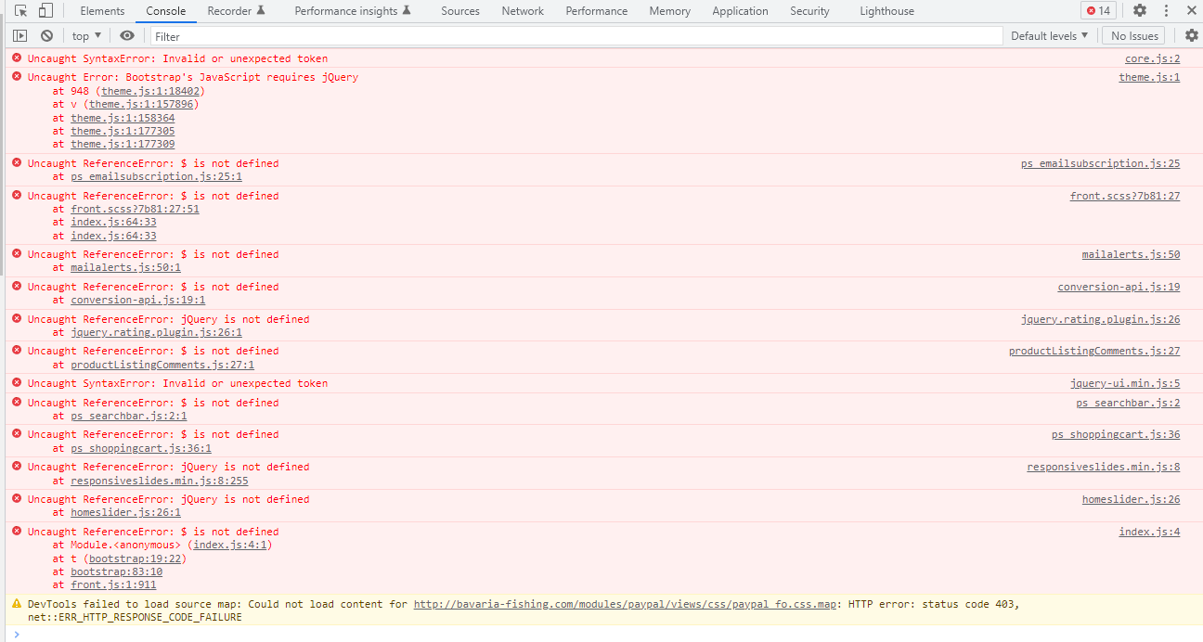1203x642 pixels.
Task: Click error icon of Bootstrap requires jQuery message
Action: click(17, 77)
